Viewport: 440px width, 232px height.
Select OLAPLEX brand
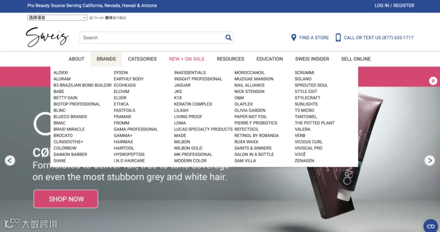[x=243, y=104]
